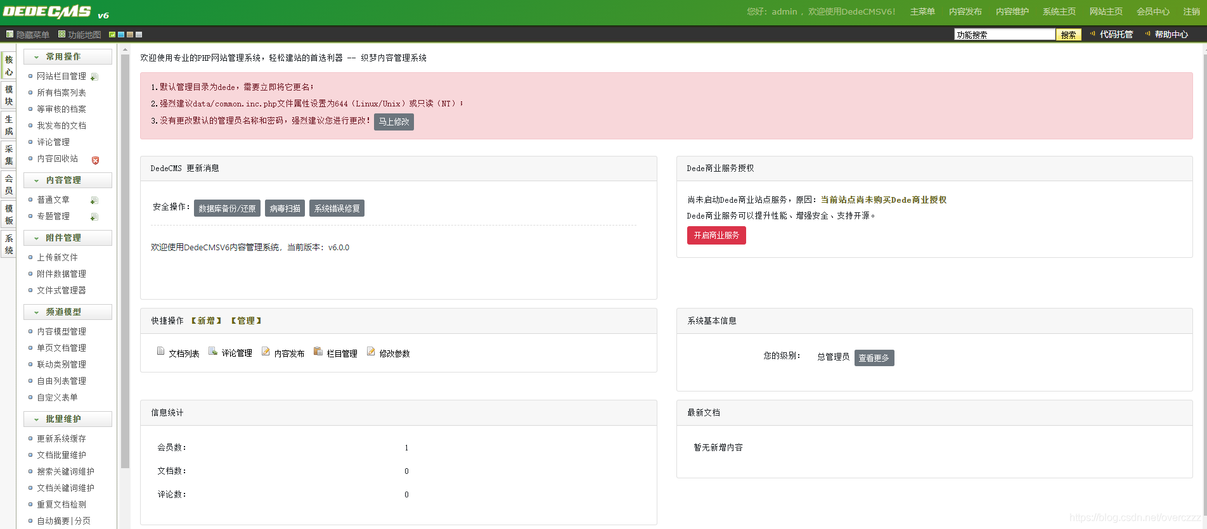Click the red 开启商业服务 button
This screenshot has width=1207, height=529.
pyautogui.click(x=716, y=236)
